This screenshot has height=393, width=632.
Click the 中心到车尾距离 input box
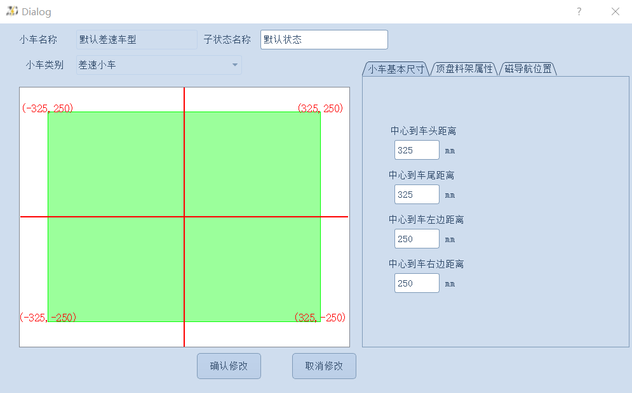pyautogui.click(x=416, y=195)
